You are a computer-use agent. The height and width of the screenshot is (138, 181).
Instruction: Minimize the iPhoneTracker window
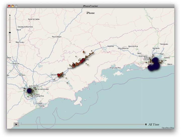click(13, 6)
